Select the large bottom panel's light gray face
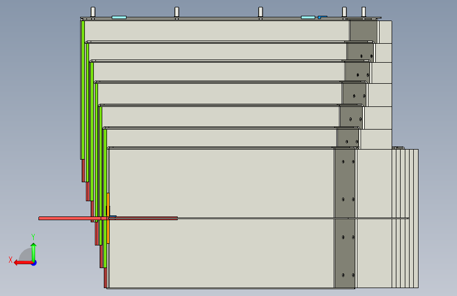457x296 pixels. [221, 219]
